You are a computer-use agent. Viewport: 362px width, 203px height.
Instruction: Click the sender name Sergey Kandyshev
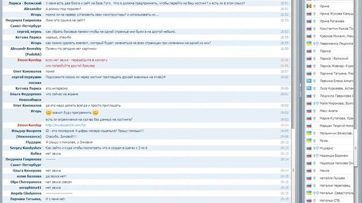point(25,148)
